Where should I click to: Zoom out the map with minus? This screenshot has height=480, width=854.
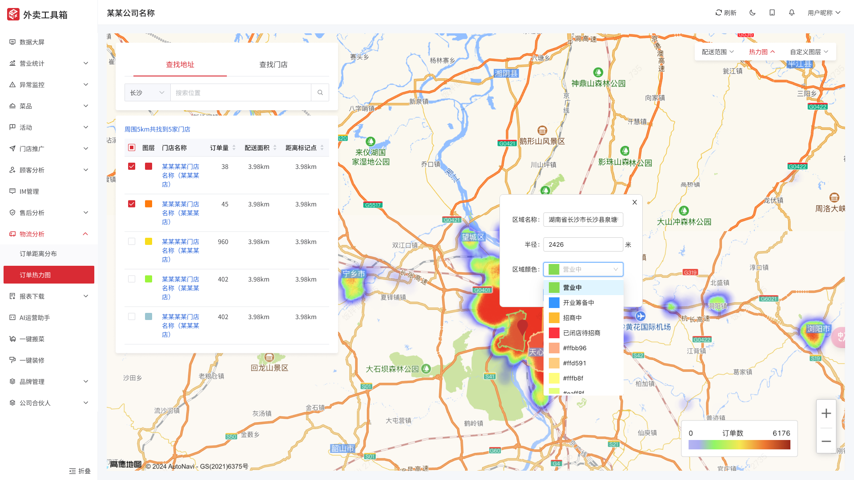coord(826,441)
